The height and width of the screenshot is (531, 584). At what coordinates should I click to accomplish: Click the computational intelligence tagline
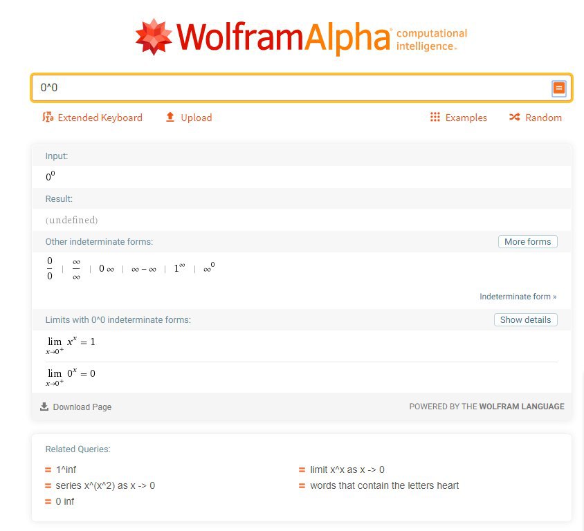(432, 39)
